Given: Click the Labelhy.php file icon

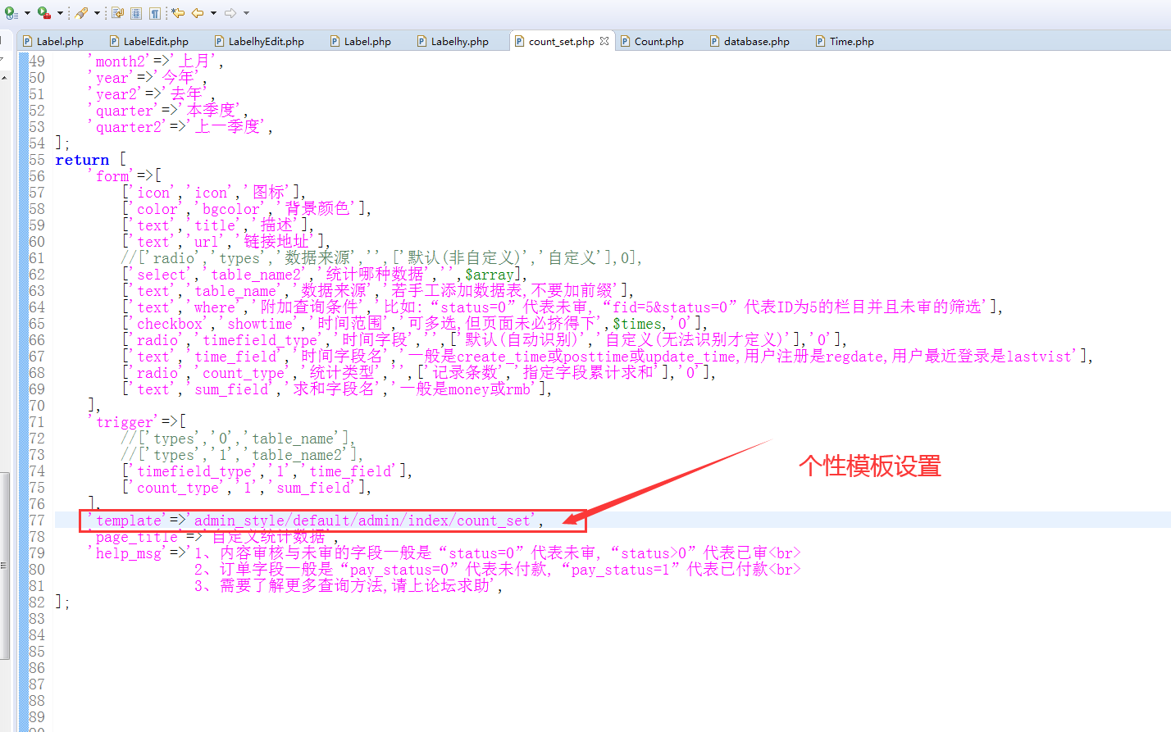Looking at the screenshot, I should click(x=421, y=41).
